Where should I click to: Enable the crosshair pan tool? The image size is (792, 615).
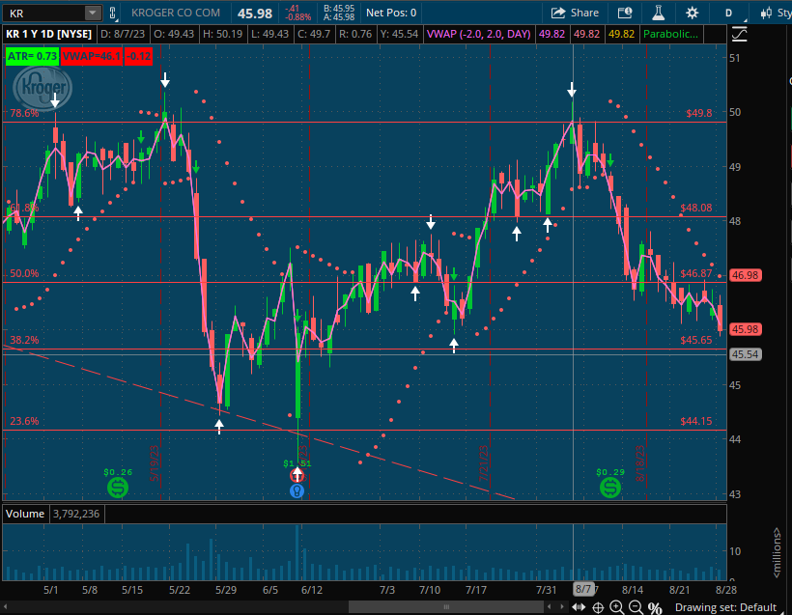pos(598,607)
